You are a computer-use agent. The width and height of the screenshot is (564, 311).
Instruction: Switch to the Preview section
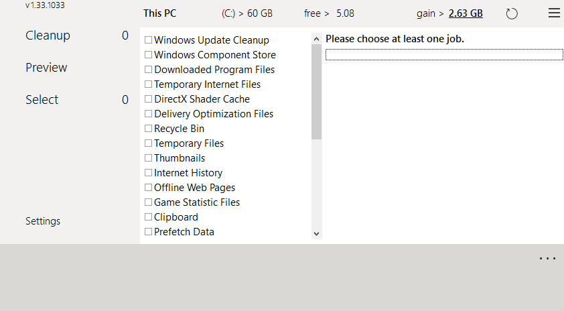46,68
